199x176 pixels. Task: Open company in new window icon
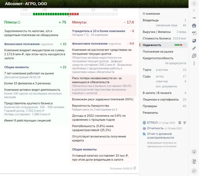[x=194, y=56]
